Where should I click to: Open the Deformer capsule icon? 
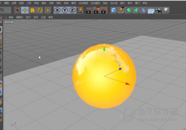tap(143, 10)
